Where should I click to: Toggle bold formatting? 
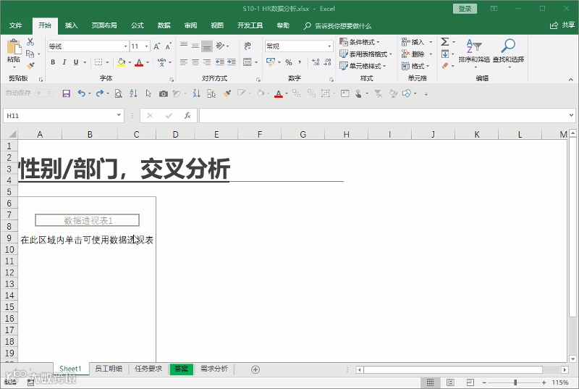click(x=53, y=62)
